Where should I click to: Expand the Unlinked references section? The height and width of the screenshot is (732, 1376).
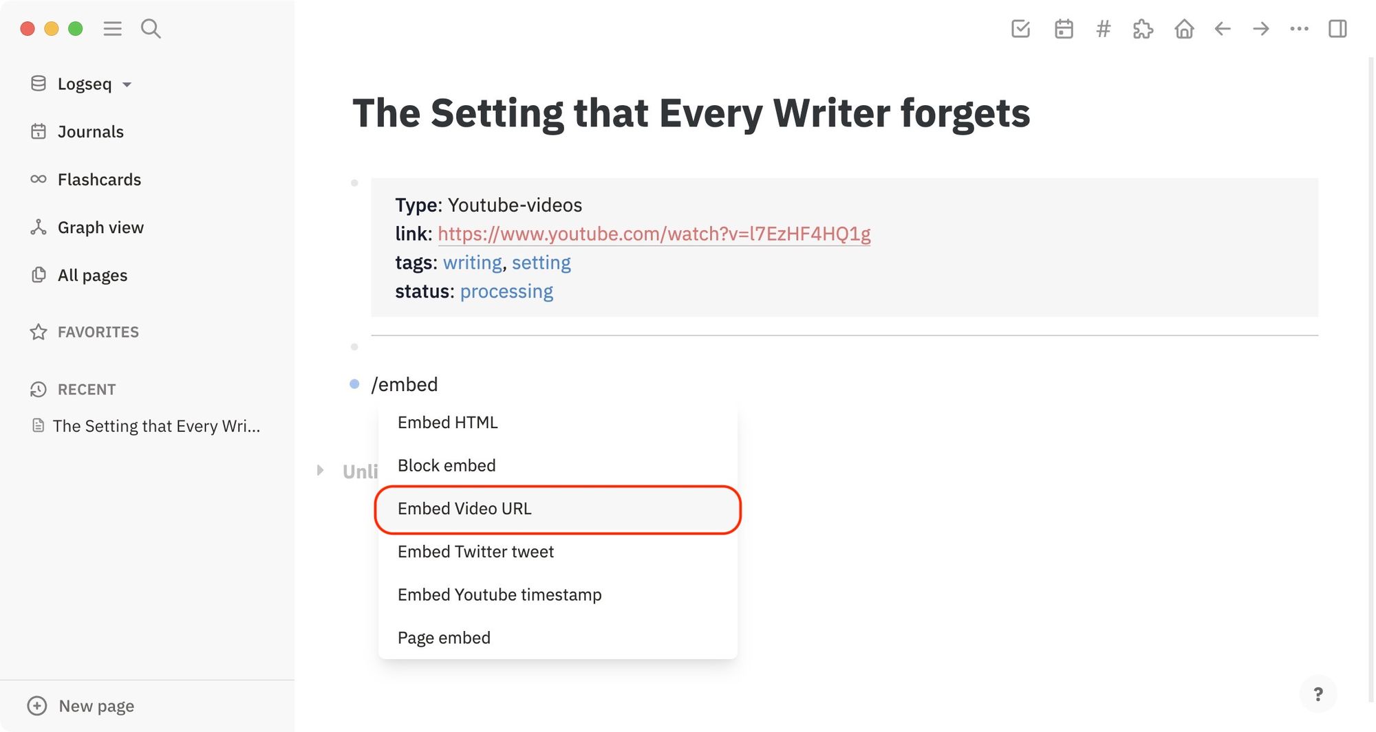pos(321,470)
